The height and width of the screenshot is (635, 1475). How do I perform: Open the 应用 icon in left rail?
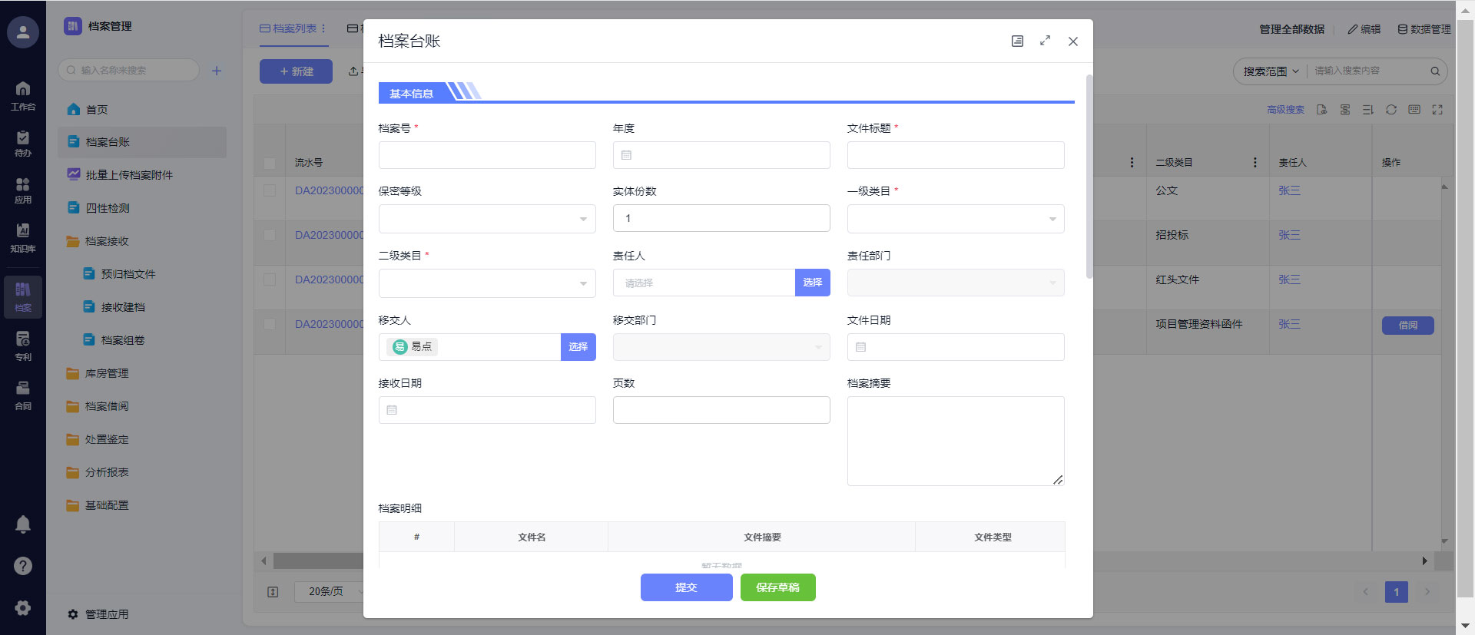click(23, 190)
